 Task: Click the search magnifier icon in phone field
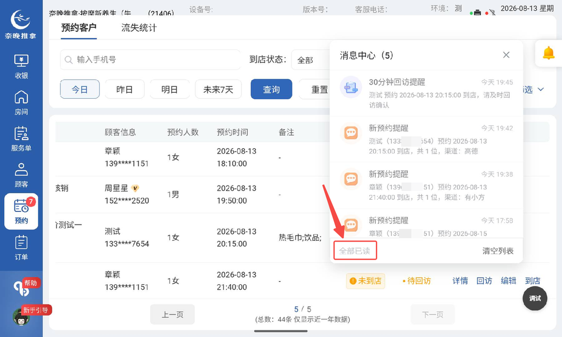[x=69, y=59]
